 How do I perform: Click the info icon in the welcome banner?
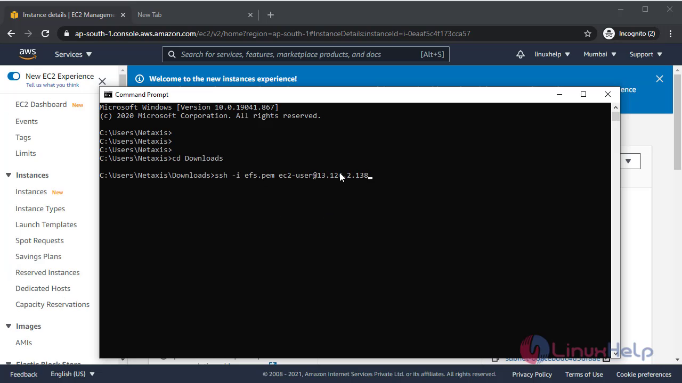coord(140,79)
